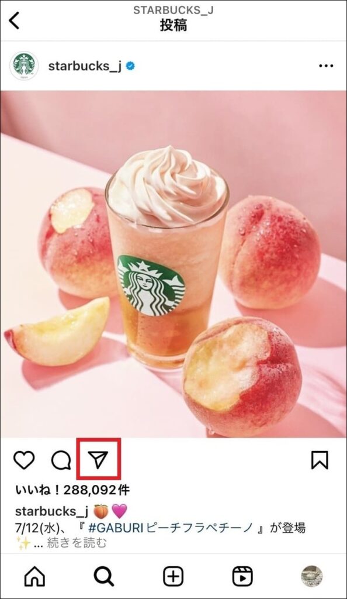This screenshot has width=347, height=599.
Task: Open Starbucks profile picture
Action: (24, 66)
